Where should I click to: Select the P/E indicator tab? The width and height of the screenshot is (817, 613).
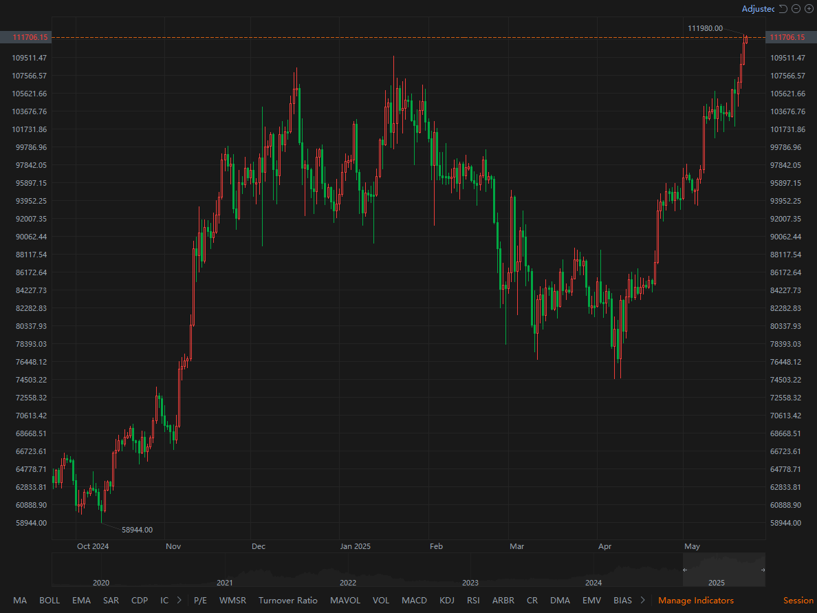coord(200,601)
